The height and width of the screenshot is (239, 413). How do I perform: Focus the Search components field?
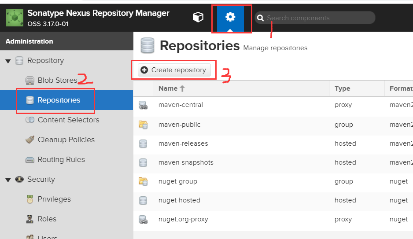click(x=315, y=18)
